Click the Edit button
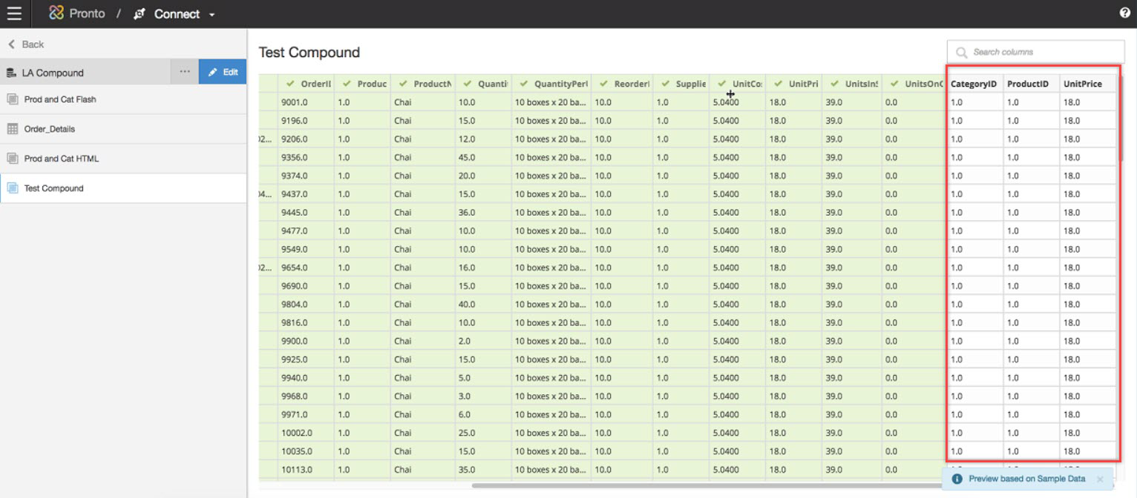Screen dimensions: 1137x498 [x=223, y=72]
